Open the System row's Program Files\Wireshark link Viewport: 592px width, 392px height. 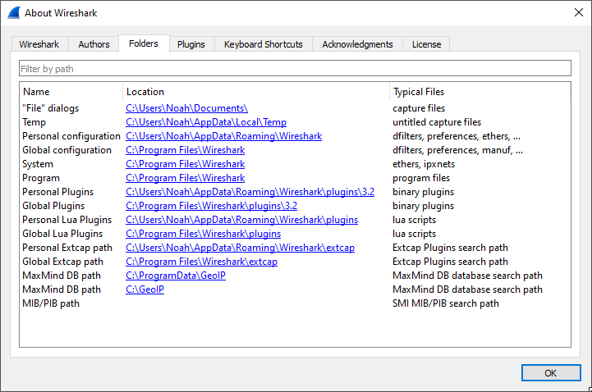tap(186, 164)
